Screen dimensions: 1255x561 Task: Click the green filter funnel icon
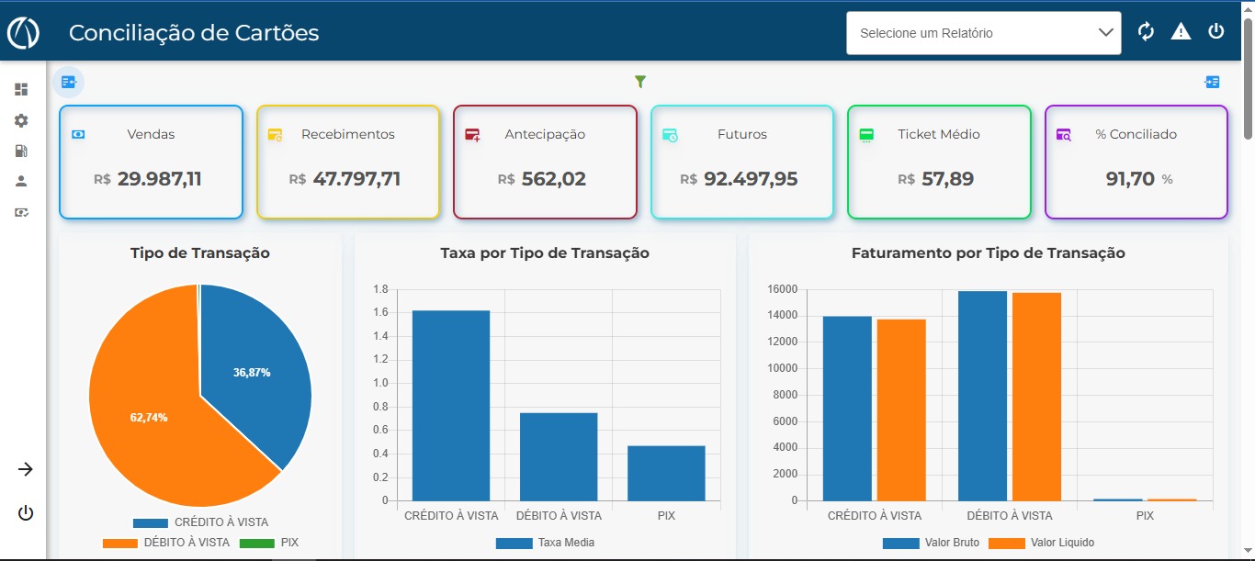coord(640,82)
